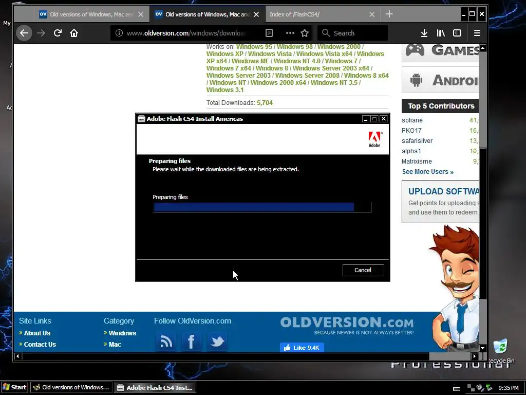The width and height of the screenshot is (526, 395).
Task: Click the Facebook follow icon
Action: click(x=191, y=342)
